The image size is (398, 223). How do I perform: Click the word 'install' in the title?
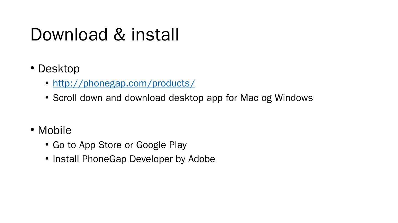click(155, 35)
